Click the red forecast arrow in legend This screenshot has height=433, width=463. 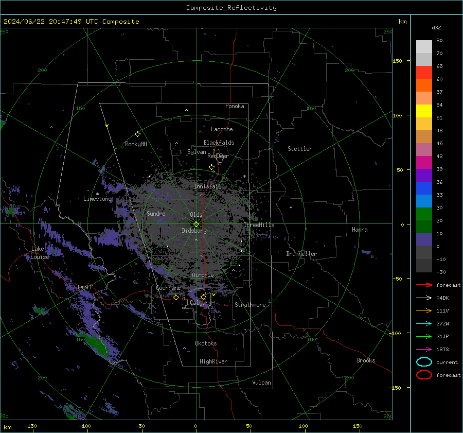pyautogui.click(x=424, y=285)
